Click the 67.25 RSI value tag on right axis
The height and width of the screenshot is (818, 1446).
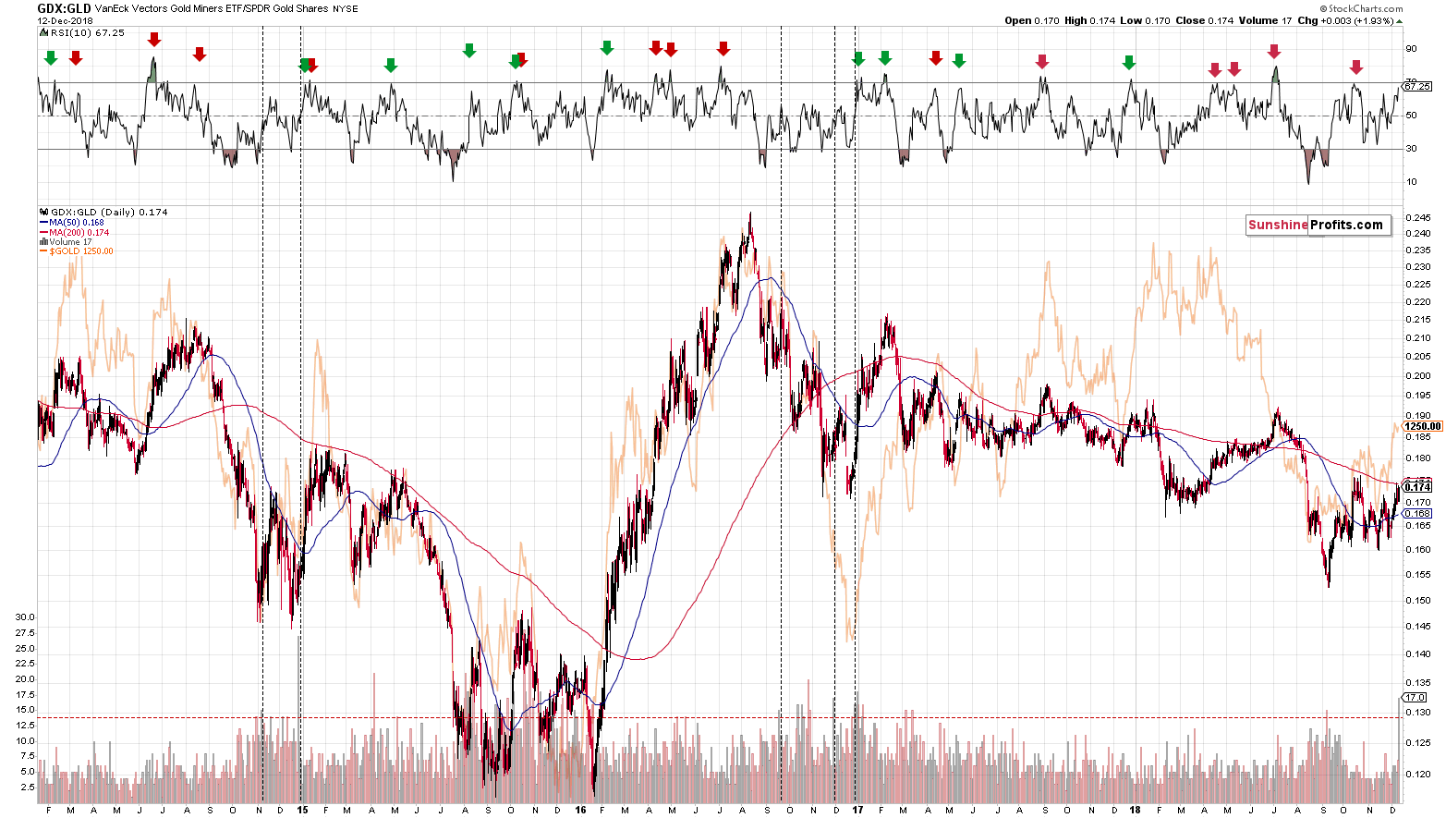click(x=1418, y=86)
